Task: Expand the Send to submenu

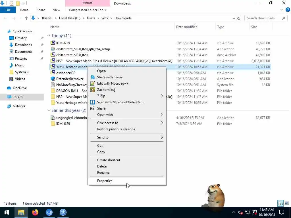Action: [127, 137]
